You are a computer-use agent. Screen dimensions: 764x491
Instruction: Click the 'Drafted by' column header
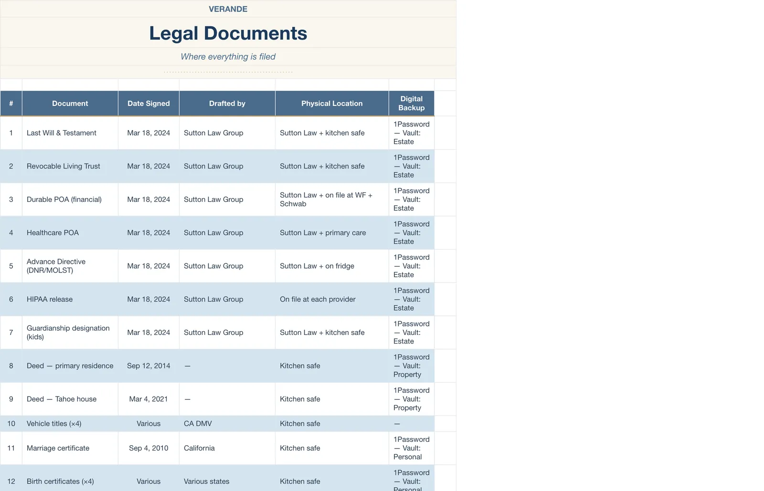[227, 104]
